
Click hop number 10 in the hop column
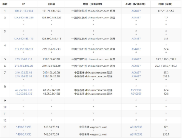coord(5,107)
